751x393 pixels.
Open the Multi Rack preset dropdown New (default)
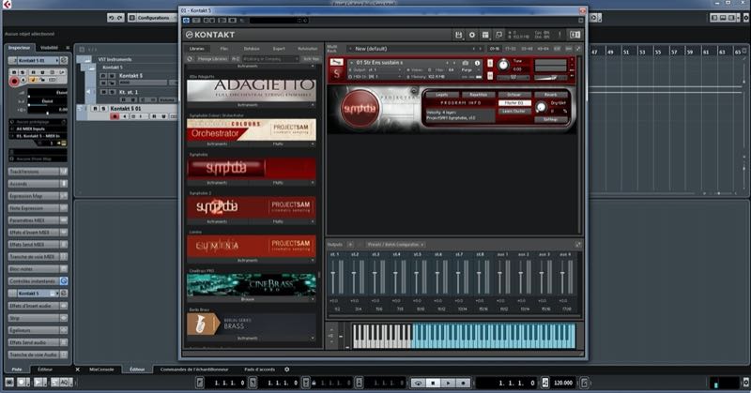tap(415, 49)
